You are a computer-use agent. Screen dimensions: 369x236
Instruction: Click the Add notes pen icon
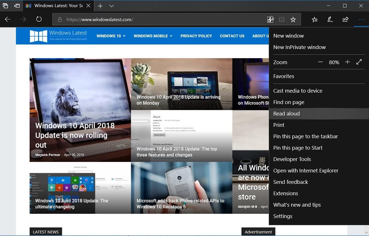click(330, 20)
